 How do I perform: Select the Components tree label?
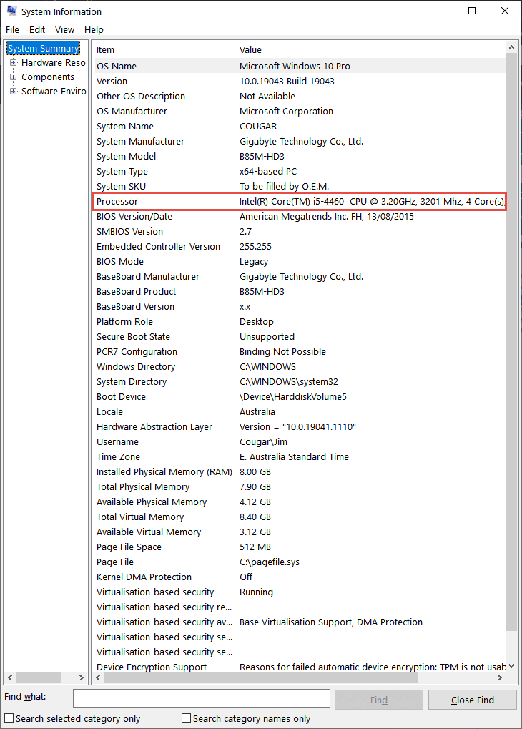point(48,77)
